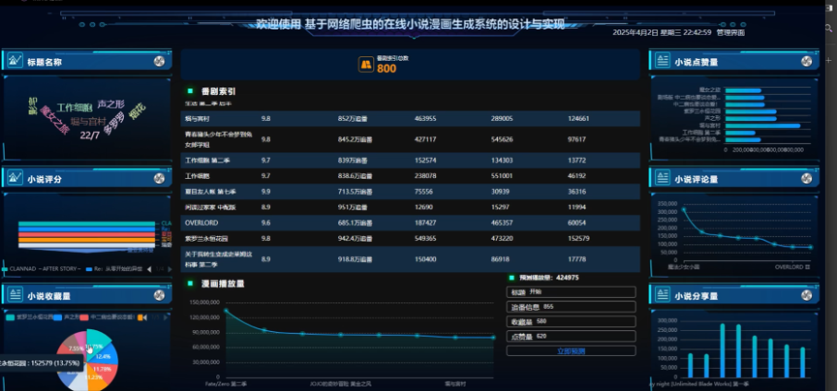This screenshot has width=837, height=391.
Task: Click 942.4万追番 cell in table
Action: coord(355,238)
